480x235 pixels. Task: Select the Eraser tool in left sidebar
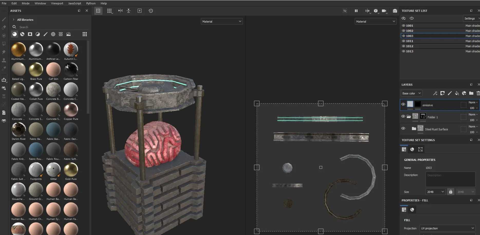[4, 27]
